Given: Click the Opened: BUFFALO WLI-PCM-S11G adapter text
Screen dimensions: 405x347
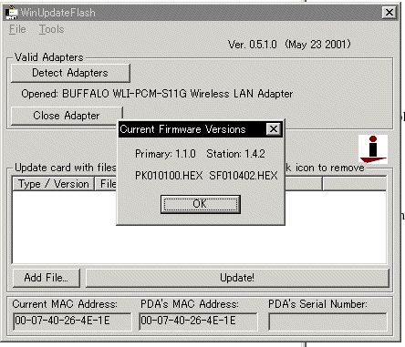Looking at the screenshot, I should [157, 94].
